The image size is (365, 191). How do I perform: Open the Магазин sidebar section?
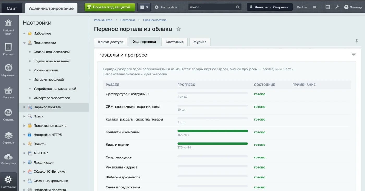point(9,93)
